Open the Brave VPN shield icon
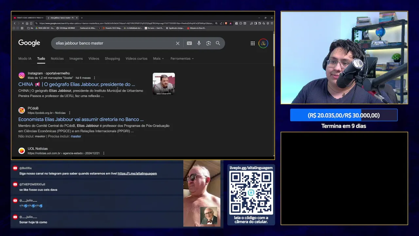This screenshot has width=419, height=236. (x=268, y=23)
